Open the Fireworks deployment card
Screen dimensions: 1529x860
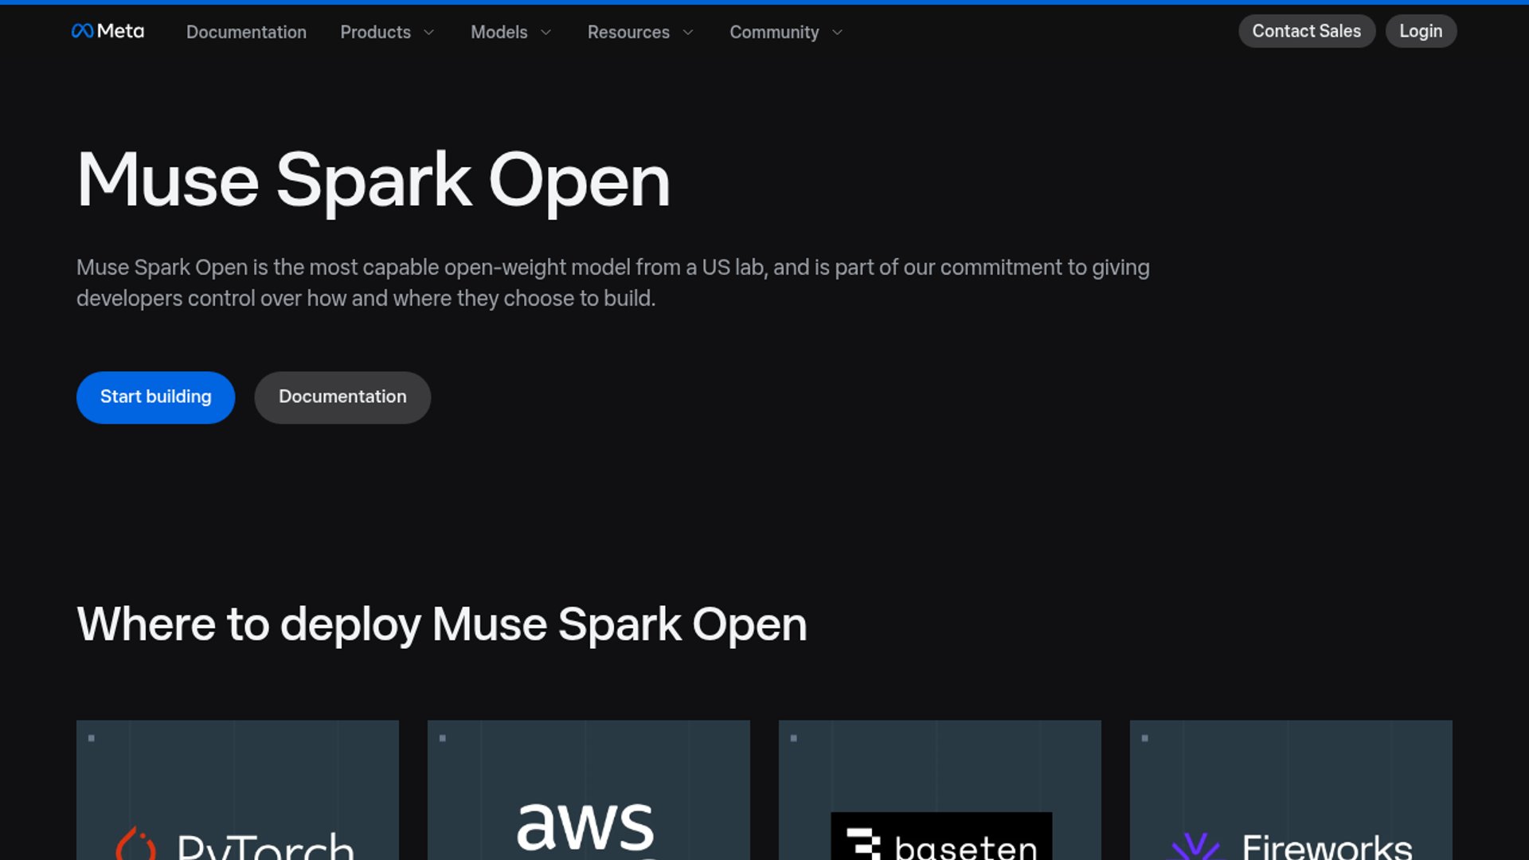tap(1291, 790)
